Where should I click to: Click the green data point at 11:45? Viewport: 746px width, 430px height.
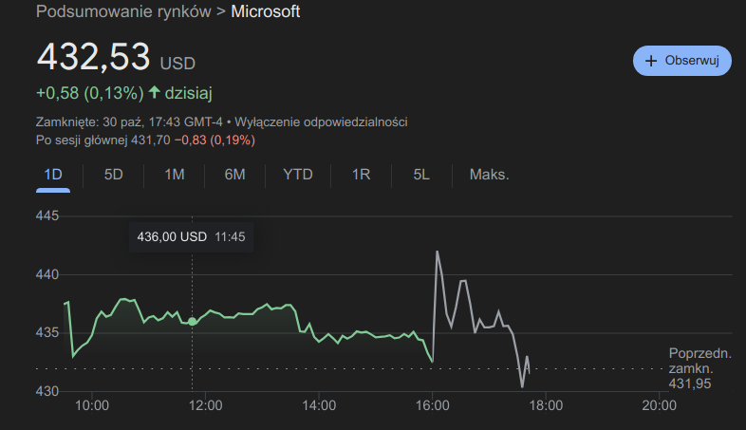coord(193,322)
